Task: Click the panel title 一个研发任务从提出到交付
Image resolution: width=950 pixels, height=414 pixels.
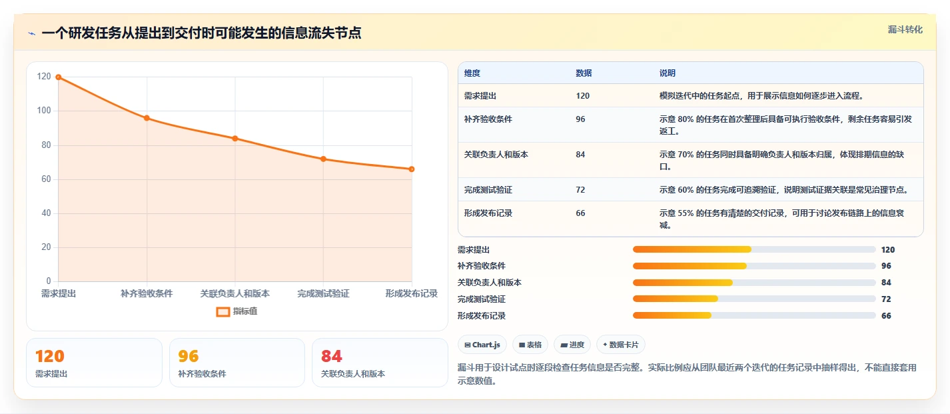Action: pyautogui.click(x=201, y=33)
